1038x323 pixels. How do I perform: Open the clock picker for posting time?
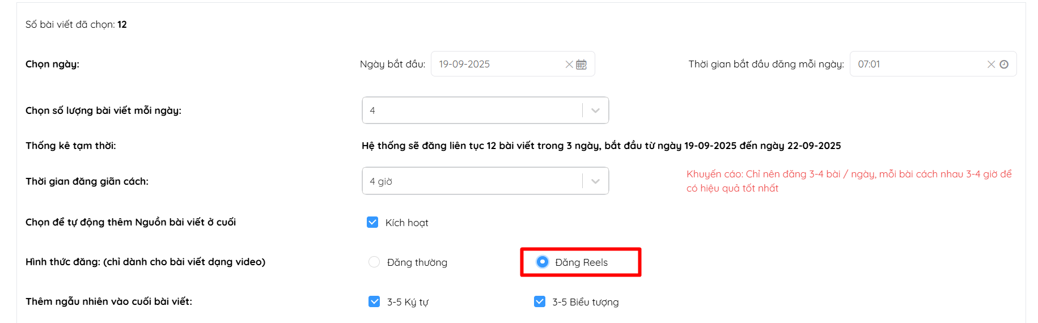click(1004, 65)
